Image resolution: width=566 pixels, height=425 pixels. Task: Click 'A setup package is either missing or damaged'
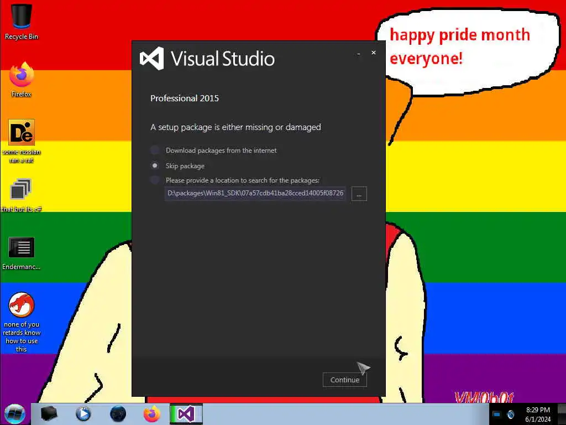[235, 127]
